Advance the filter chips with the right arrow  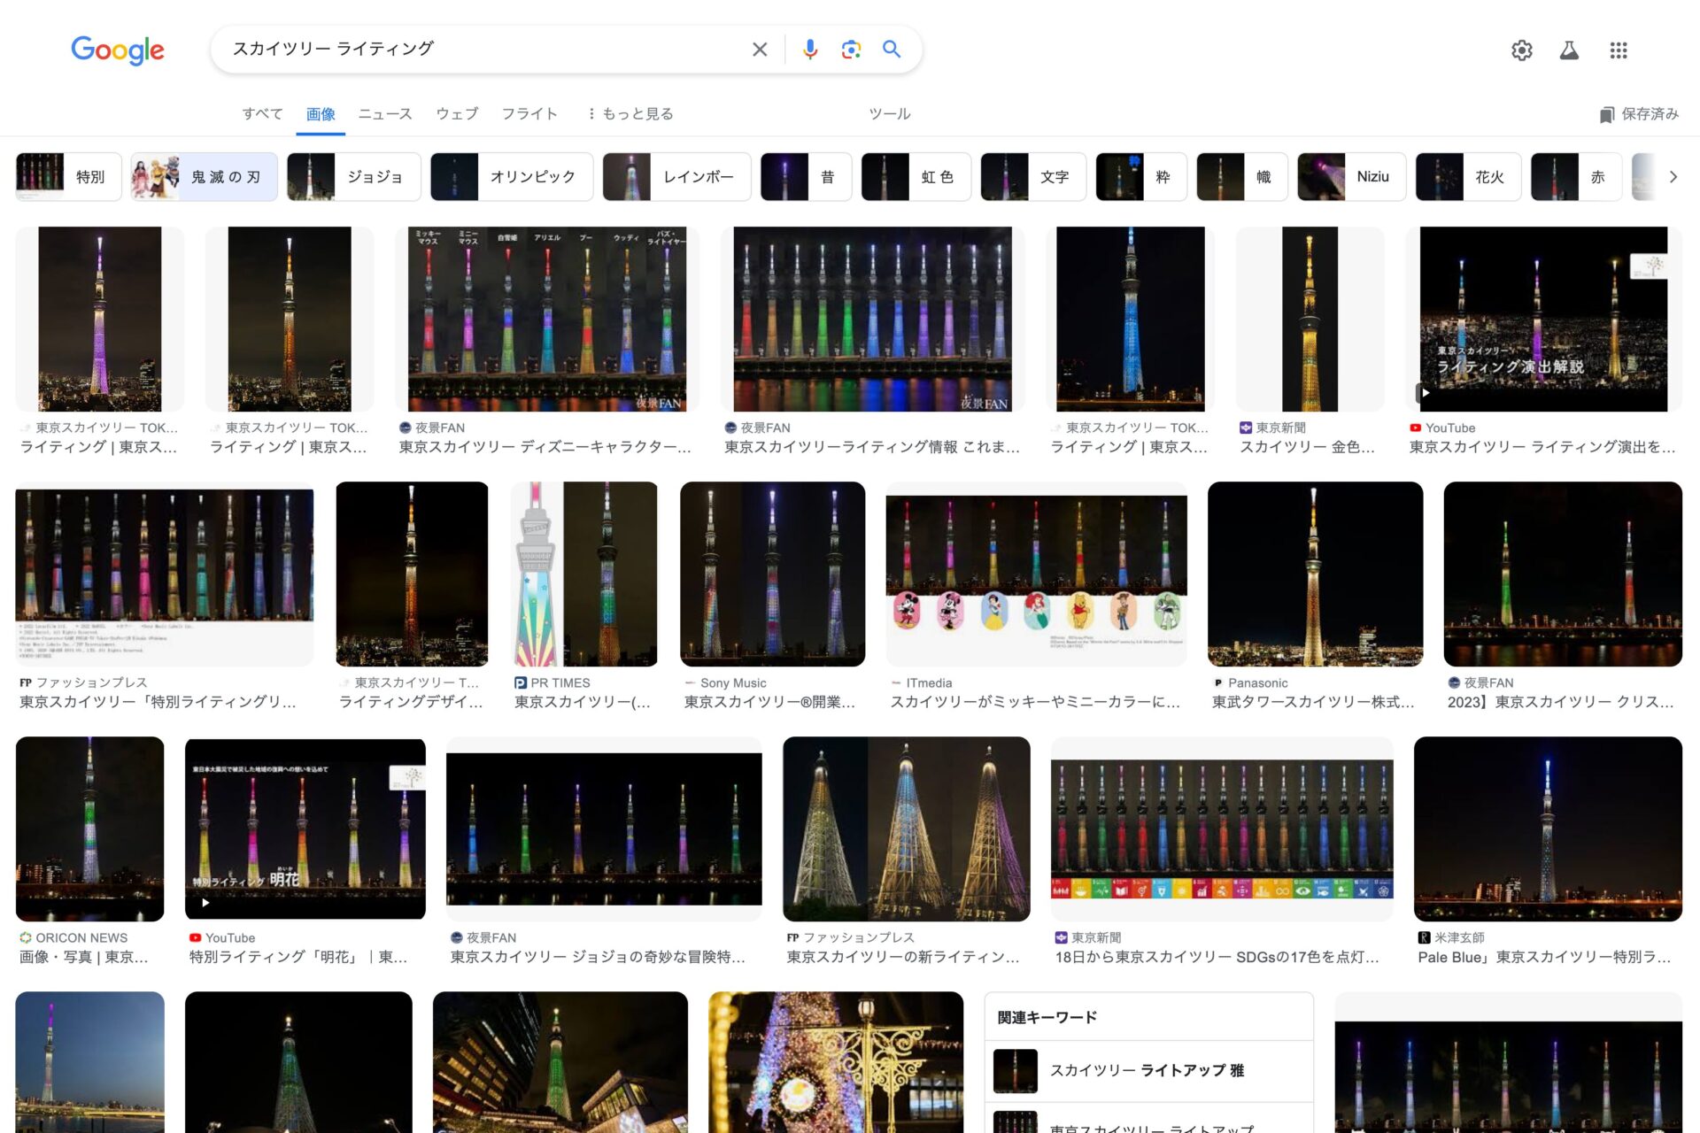coord(1673,177)
